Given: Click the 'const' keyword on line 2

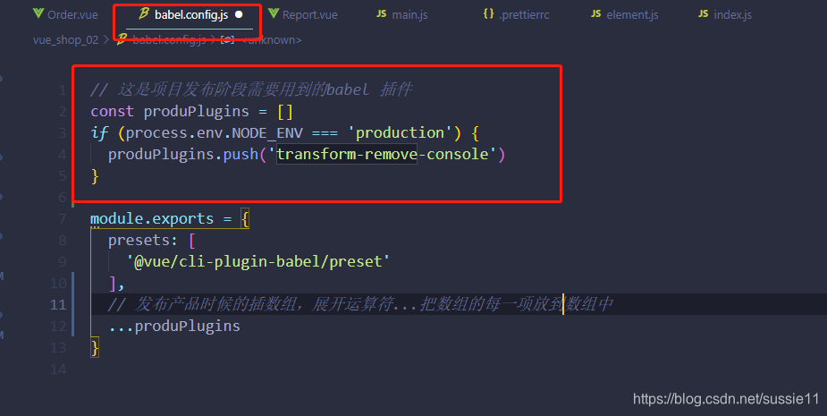Looking at the screenshot, I should coord(113,112).
